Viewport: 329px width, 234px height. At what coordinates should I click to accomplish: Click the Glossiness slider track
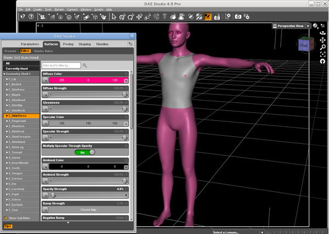coord(88,109)
